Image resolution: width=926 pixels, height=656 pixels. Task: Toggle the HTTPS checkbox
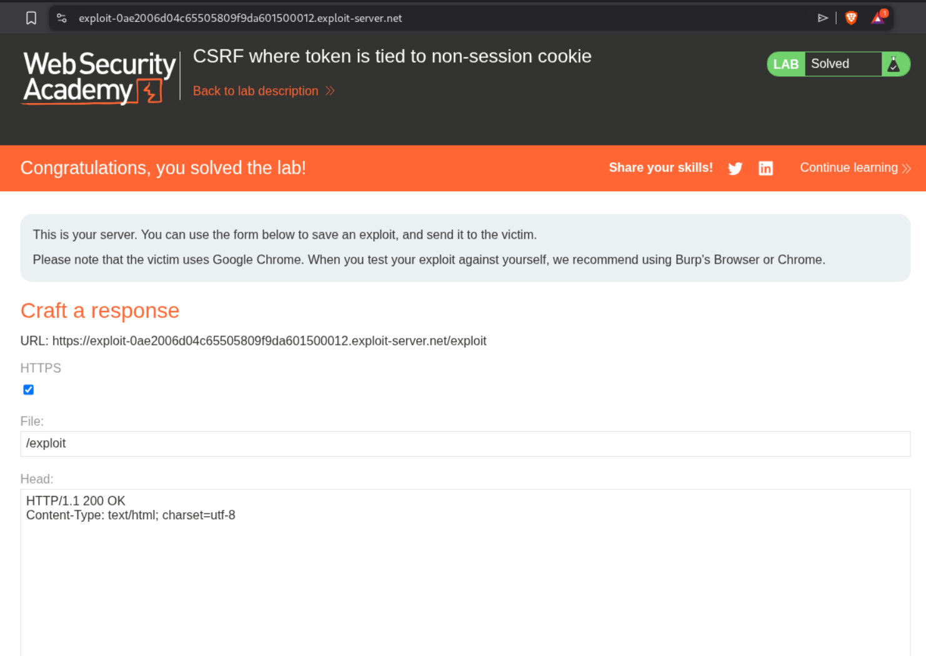pyautogui.click(x=29, y=390)
